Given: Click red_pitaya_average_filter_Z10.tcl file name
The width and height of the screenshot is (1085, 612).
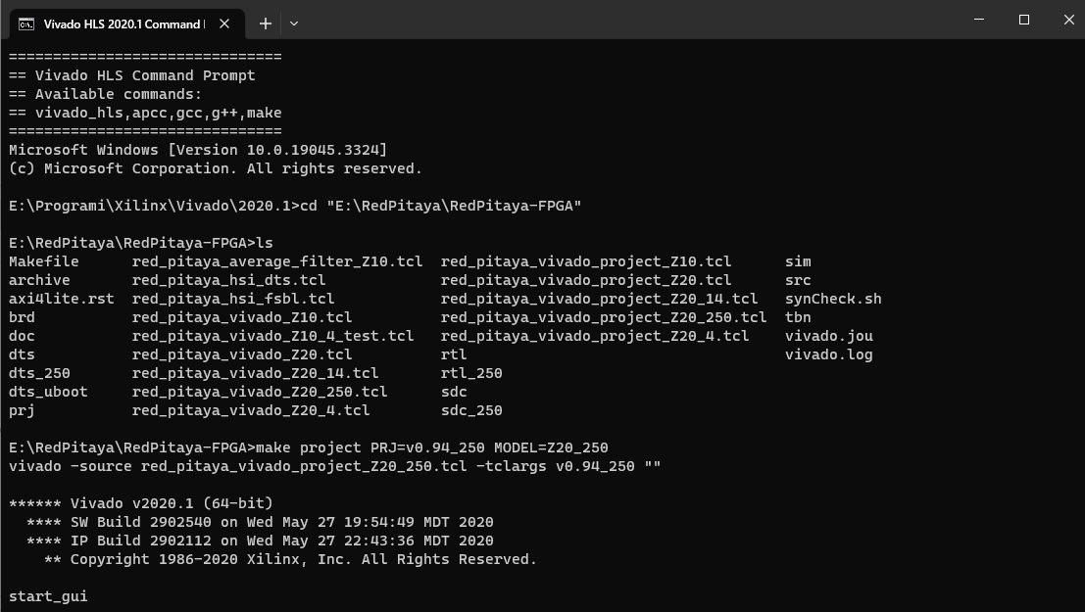Looking at the screenshot, I should tap(277, 262).
